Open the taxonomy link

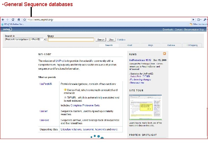pyautogui.click(x=88, y=129)
